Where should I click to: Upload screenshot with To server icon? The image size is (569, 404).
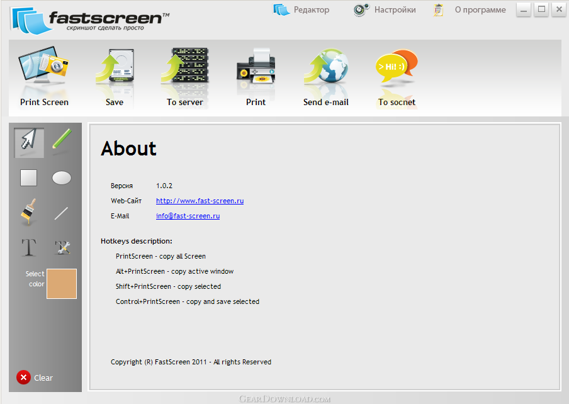point(185,66)
